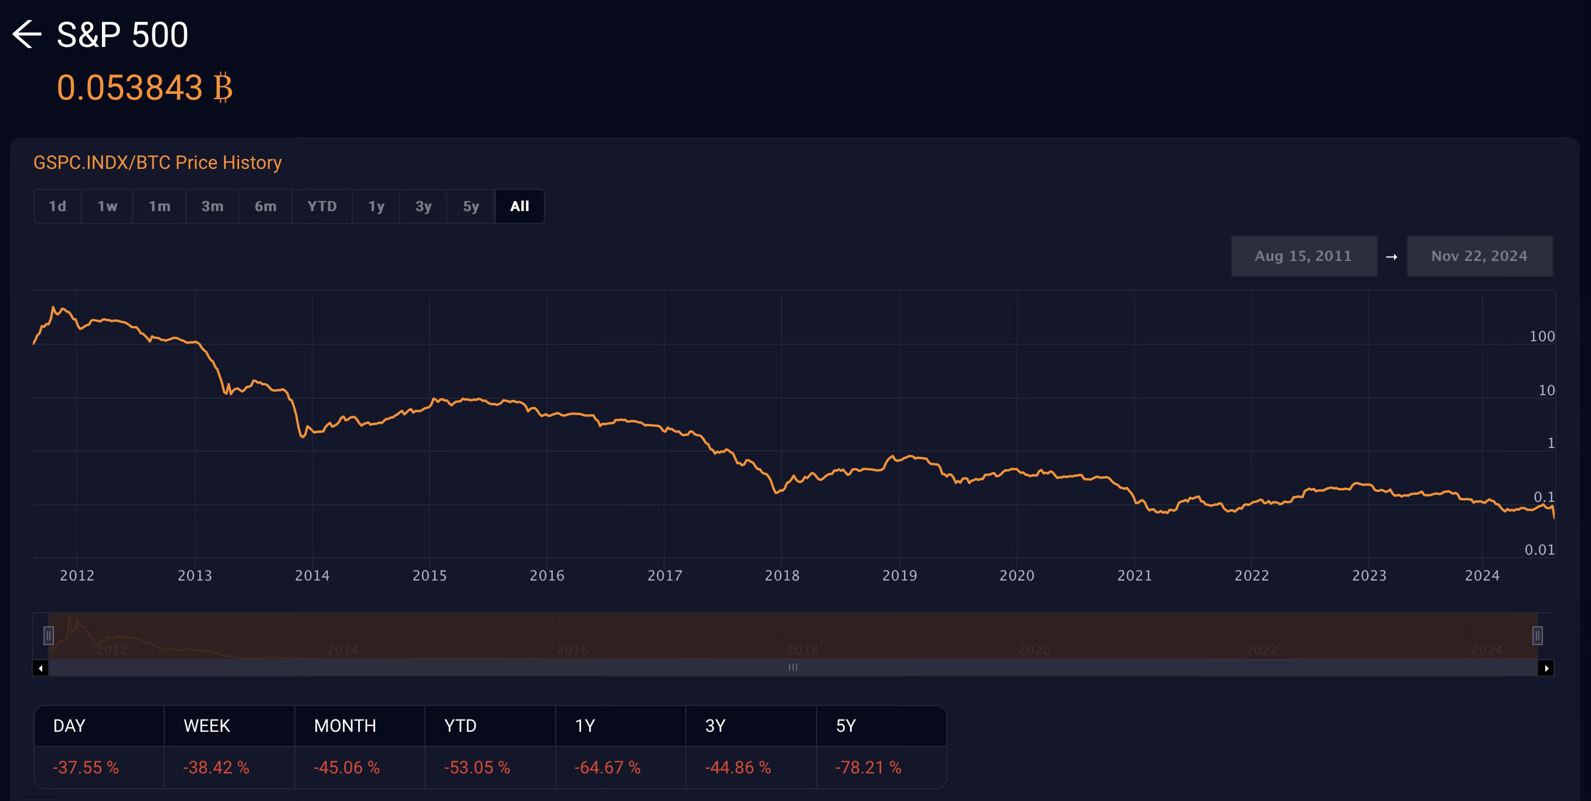Viewport: 1591px width, 801px height.
Task: Click the left range handle on navigator
Action: click(x=49, y=635)
